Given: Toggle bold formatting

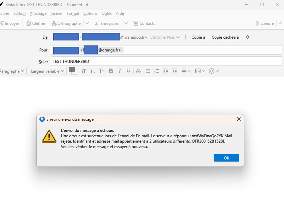Looking at the screenshot, I should 111,71.
